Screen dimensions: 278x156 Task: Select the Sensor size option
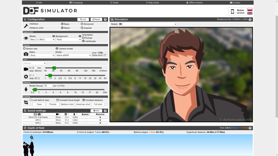(x=24, y=49)
